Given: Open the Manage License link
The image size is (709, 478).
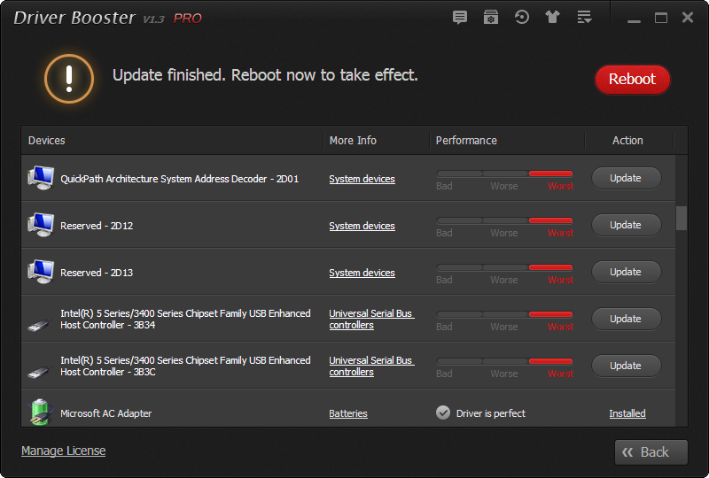Looking at the screenshot, I should (63, 451).
